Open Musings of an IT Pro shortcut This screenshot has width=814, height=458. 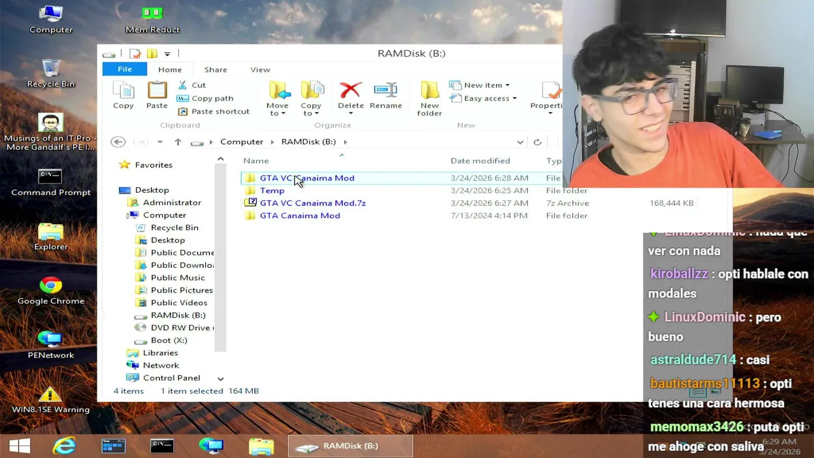51,132
